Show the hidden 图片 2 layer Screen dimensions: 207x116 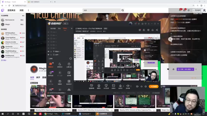48,45
